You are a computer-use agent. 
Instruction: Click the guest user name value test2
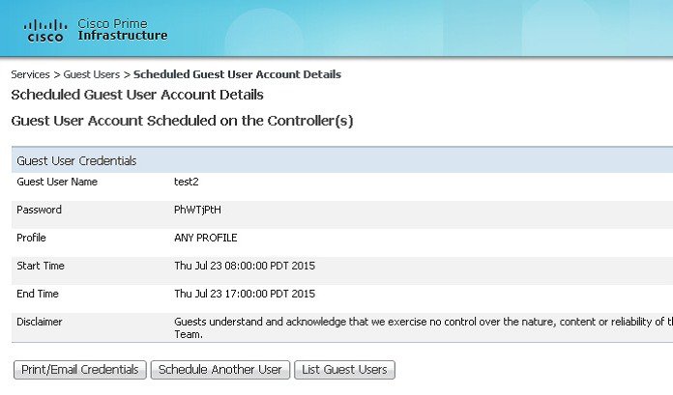(x=186, y=182)
